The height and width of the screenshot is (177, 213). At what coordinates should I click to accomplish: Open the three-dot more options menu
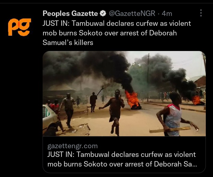click(x=201, y=13)
